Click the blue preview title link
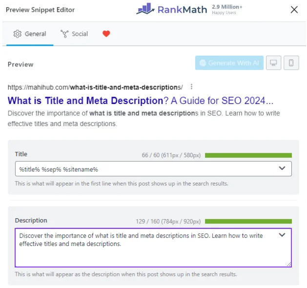 [141, 101]
